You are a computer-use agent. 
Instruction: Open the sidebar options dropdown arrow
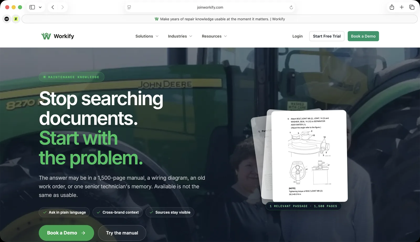click(40, 7)
